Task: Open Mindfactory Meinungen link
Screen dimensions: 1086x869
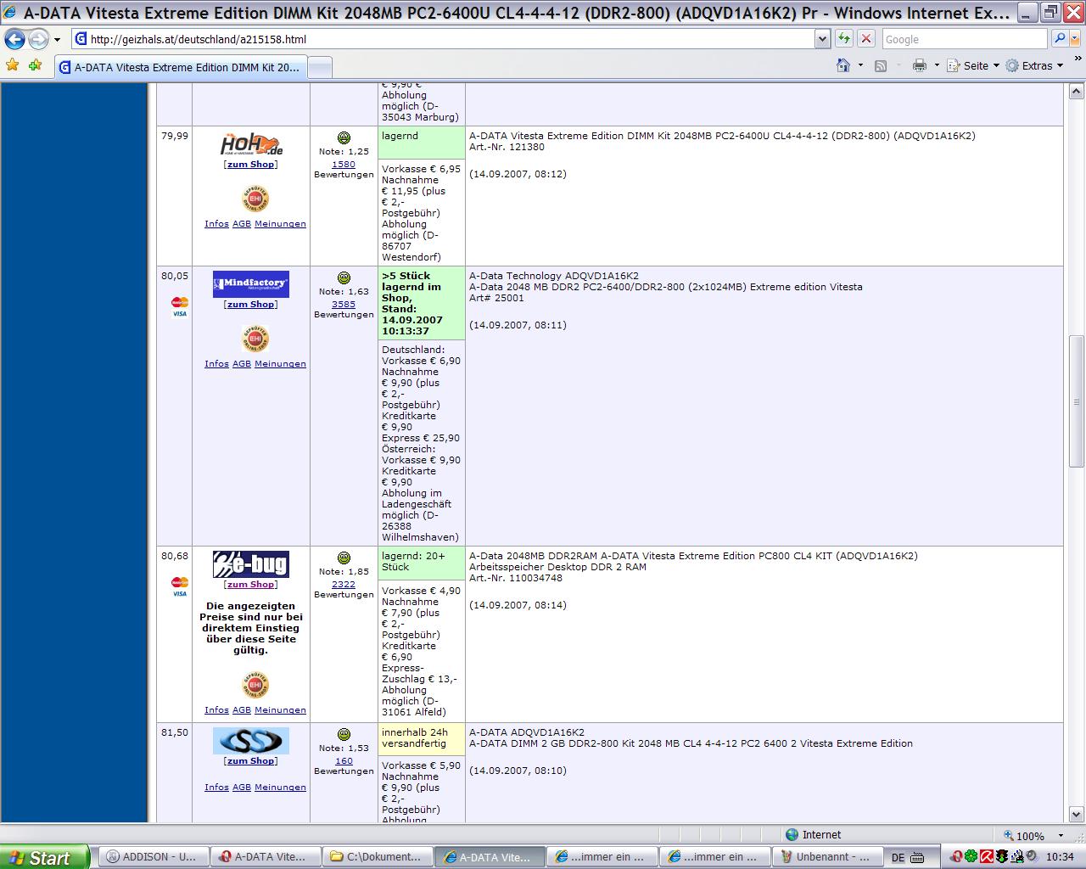Action: pos(280,364)
